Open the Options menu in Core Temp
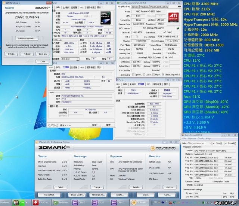Image resolution: width=239 pixels, height=206 pixels. 192,139
